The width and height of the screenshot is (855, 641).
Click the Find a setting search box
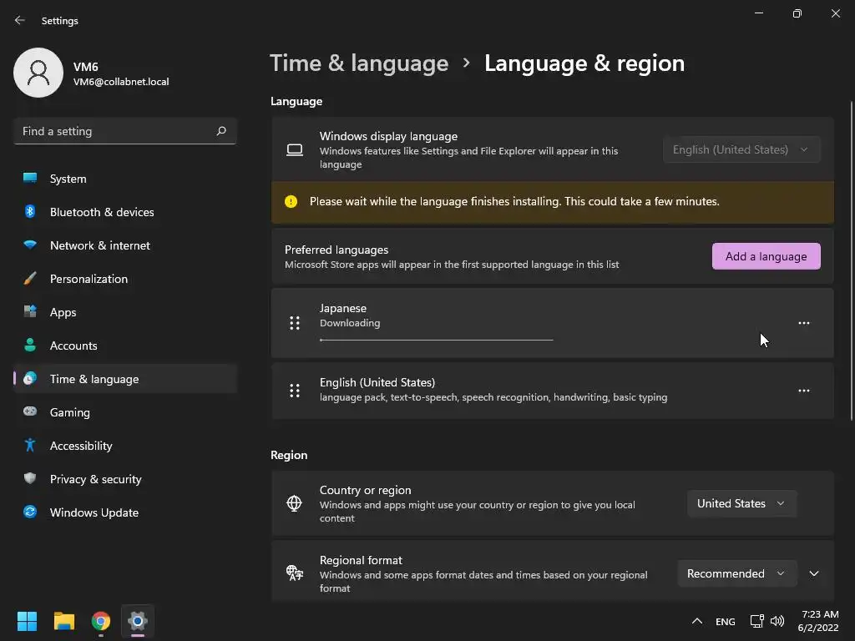115,131
